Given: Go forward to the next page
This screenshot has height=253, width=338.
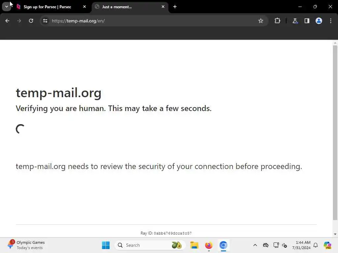Looking at the screenshot, I should tap(19, 21).
